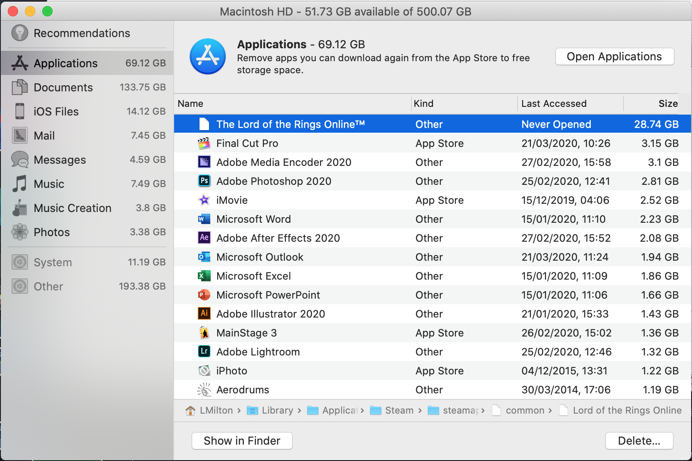
Task: Click the Adobe Media Encoder app icon
Action: (x=204, y=162)
